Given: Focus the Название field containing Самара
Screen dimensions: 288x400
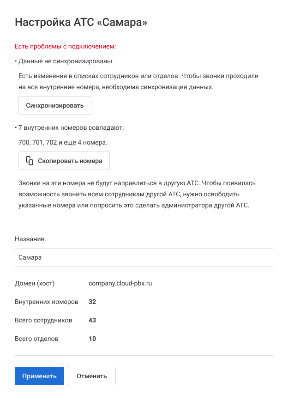Looking at the screenshot, I should coord(144,257).
